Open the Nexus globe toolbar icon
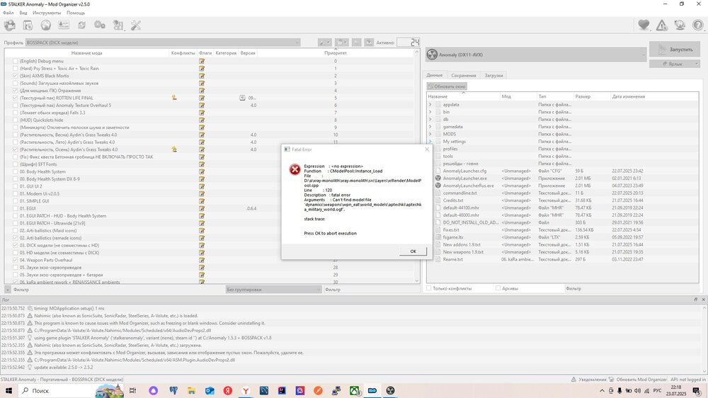Viewport: 708px width, 398px height. (x=46, y=25)
